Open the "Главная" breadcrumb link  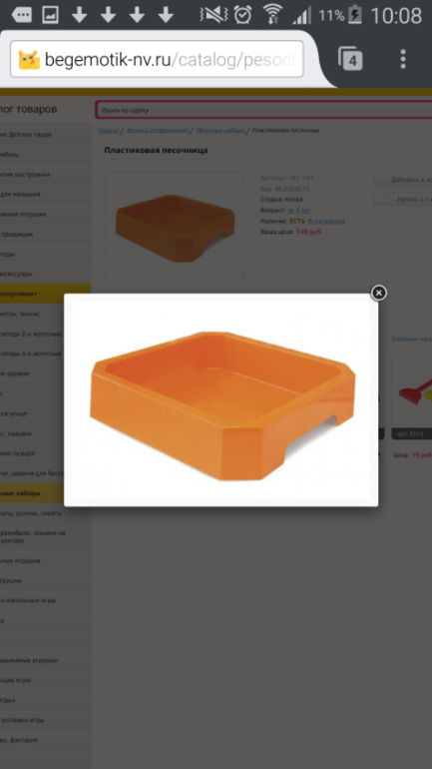[108, 131]
